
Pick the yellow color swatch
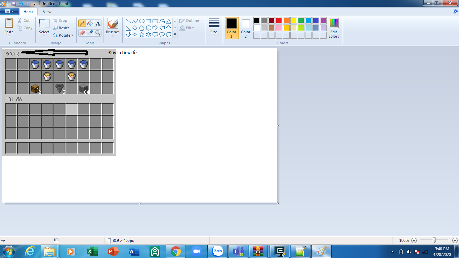[294, 20]
